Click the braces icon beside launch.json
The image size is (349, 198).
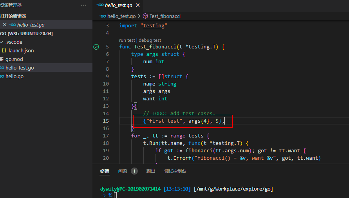tap(4, 50)
